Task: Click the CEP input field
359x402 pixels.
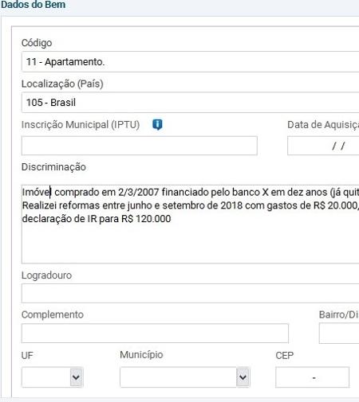Action: (x=312, y=377)
